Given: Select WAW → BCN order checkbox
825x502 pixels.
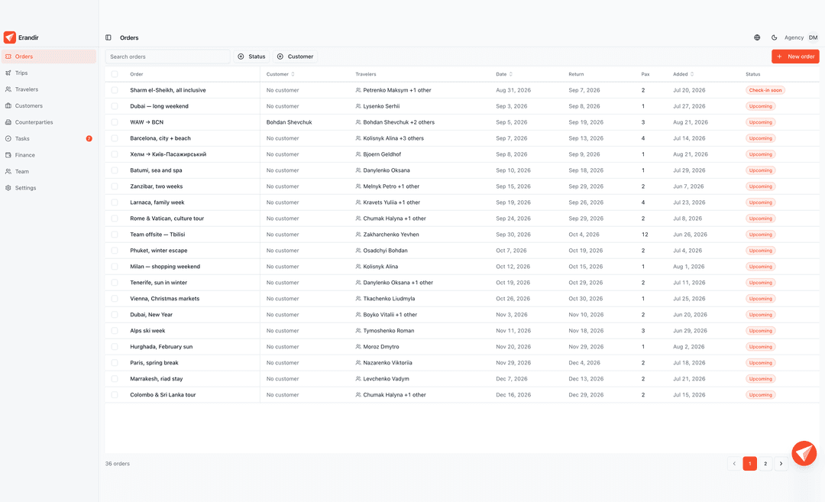Looking at the screenshot, I should pyautogui.click(x=115, y=122).
